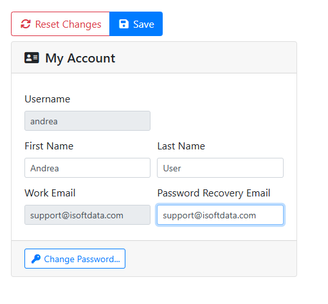The height and width of the screenshot is (304, 328).
Task: Open the Change Password dialog button
Action: tap(75, 259)
